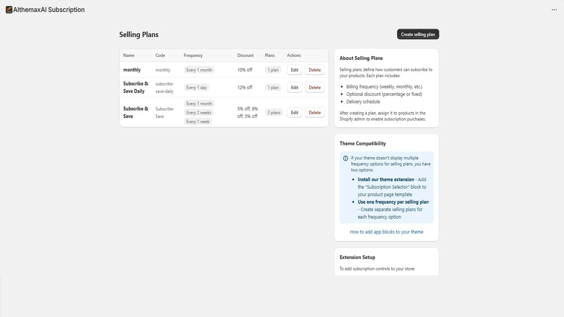Viewport: 564px width, 317px height.
Task: Edit the monthly selling plan
Action: click(294, 70)
